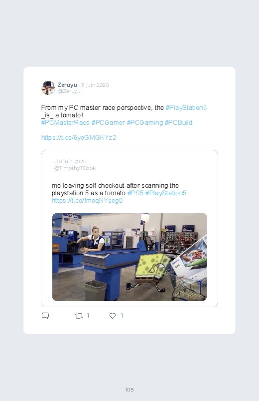Open #PlayStation5 hashtag in quoted tweet
Viewport: 259px width, 401px height.
(165, 193)
